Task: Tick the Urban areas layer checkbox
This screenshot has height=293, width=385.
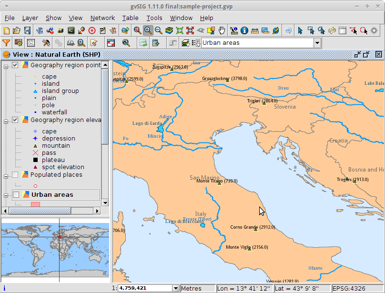Action: click(x=16, y=195)
